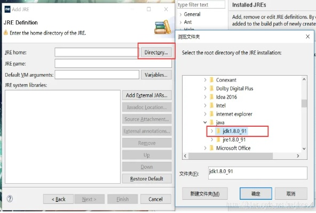Expand the Conexant folder
The width and height of the screenshot is (316, 213).
tap(205, 80)
